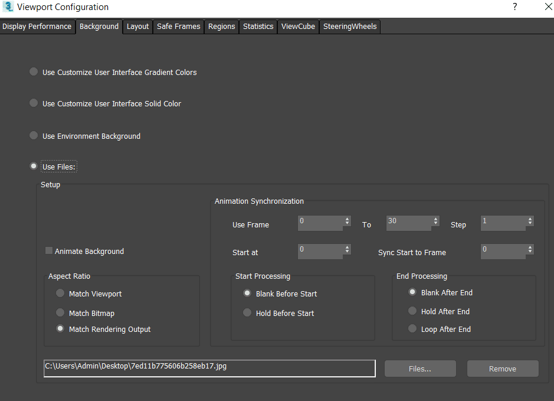The image size is (554, 401).
Task: Open the Regions tab
Action: point(221,27)
